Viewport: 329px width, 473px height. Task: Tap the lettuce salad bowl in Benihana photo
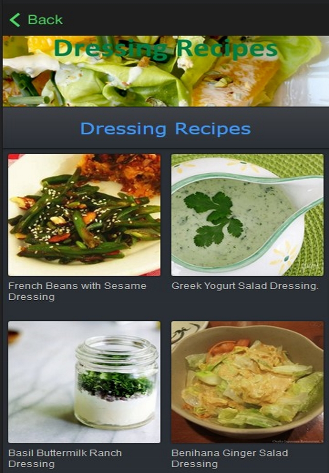[x=247, y=381]
